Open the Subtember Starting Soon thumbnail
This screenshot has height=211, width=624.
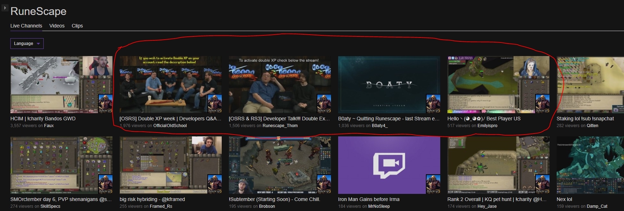tap(280, 165)
